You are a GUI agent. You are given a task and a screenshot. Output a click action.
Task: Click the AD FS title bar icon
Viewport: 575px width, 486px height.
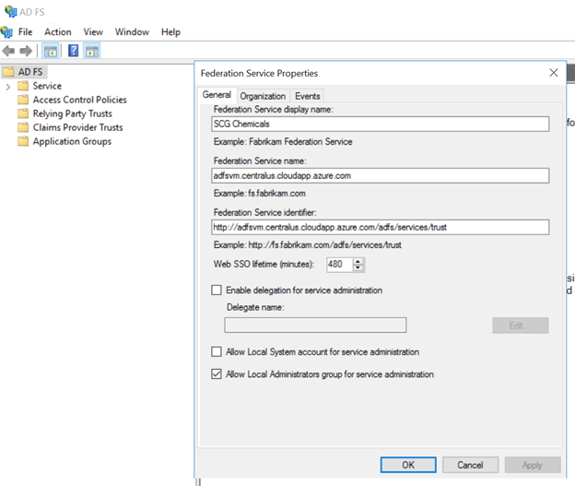click(x=10, y=12)
